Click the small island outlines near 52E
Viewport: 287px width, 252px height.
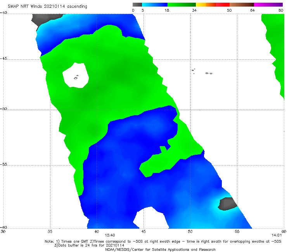point(209,73)
